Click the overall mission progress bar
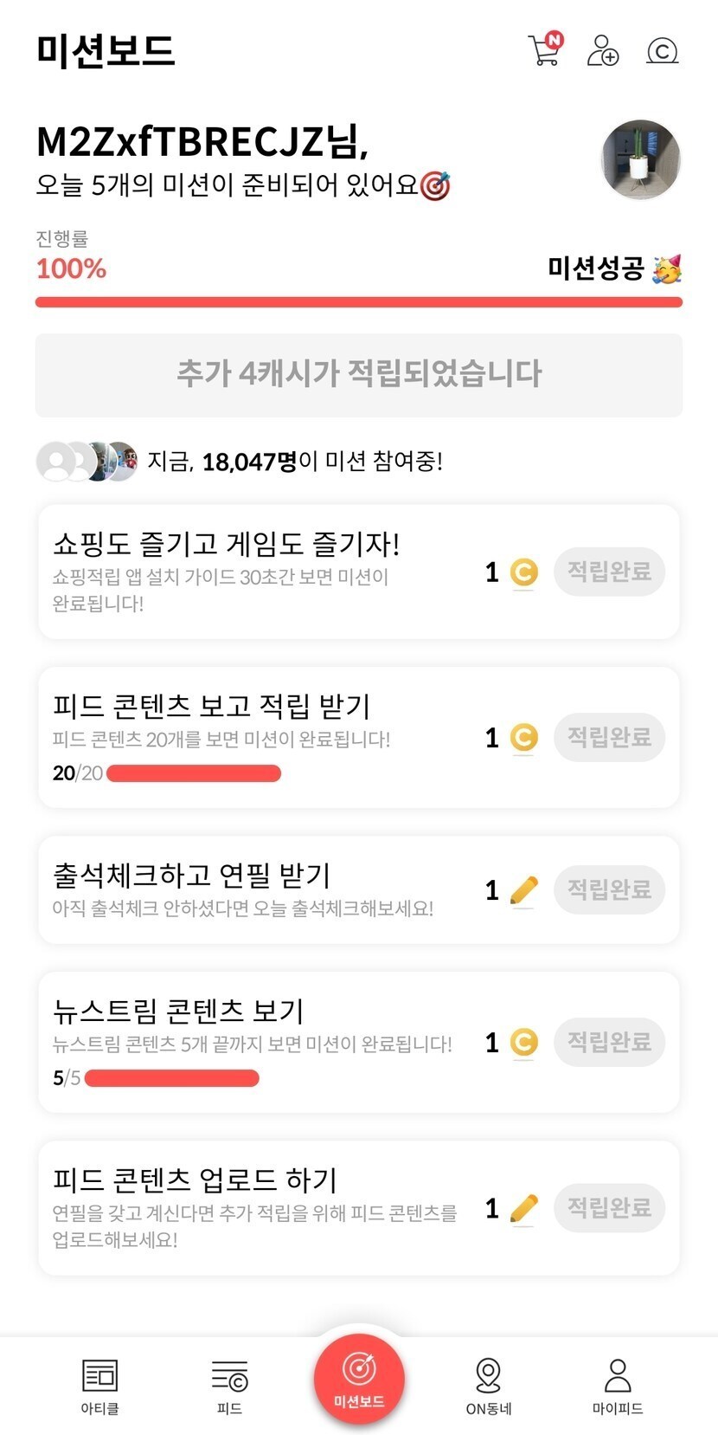 (x=359, y=301)
